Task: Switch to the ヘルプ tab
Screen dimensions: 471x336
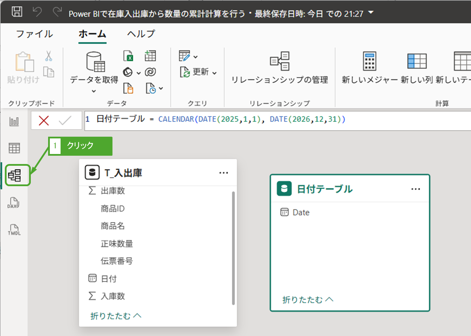Action: (141, 34)
